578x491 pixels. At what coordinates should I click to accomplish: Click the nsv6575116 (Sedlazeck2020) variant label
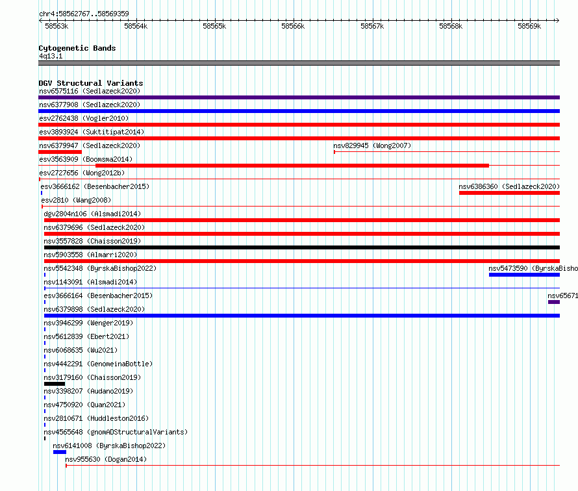90,91
